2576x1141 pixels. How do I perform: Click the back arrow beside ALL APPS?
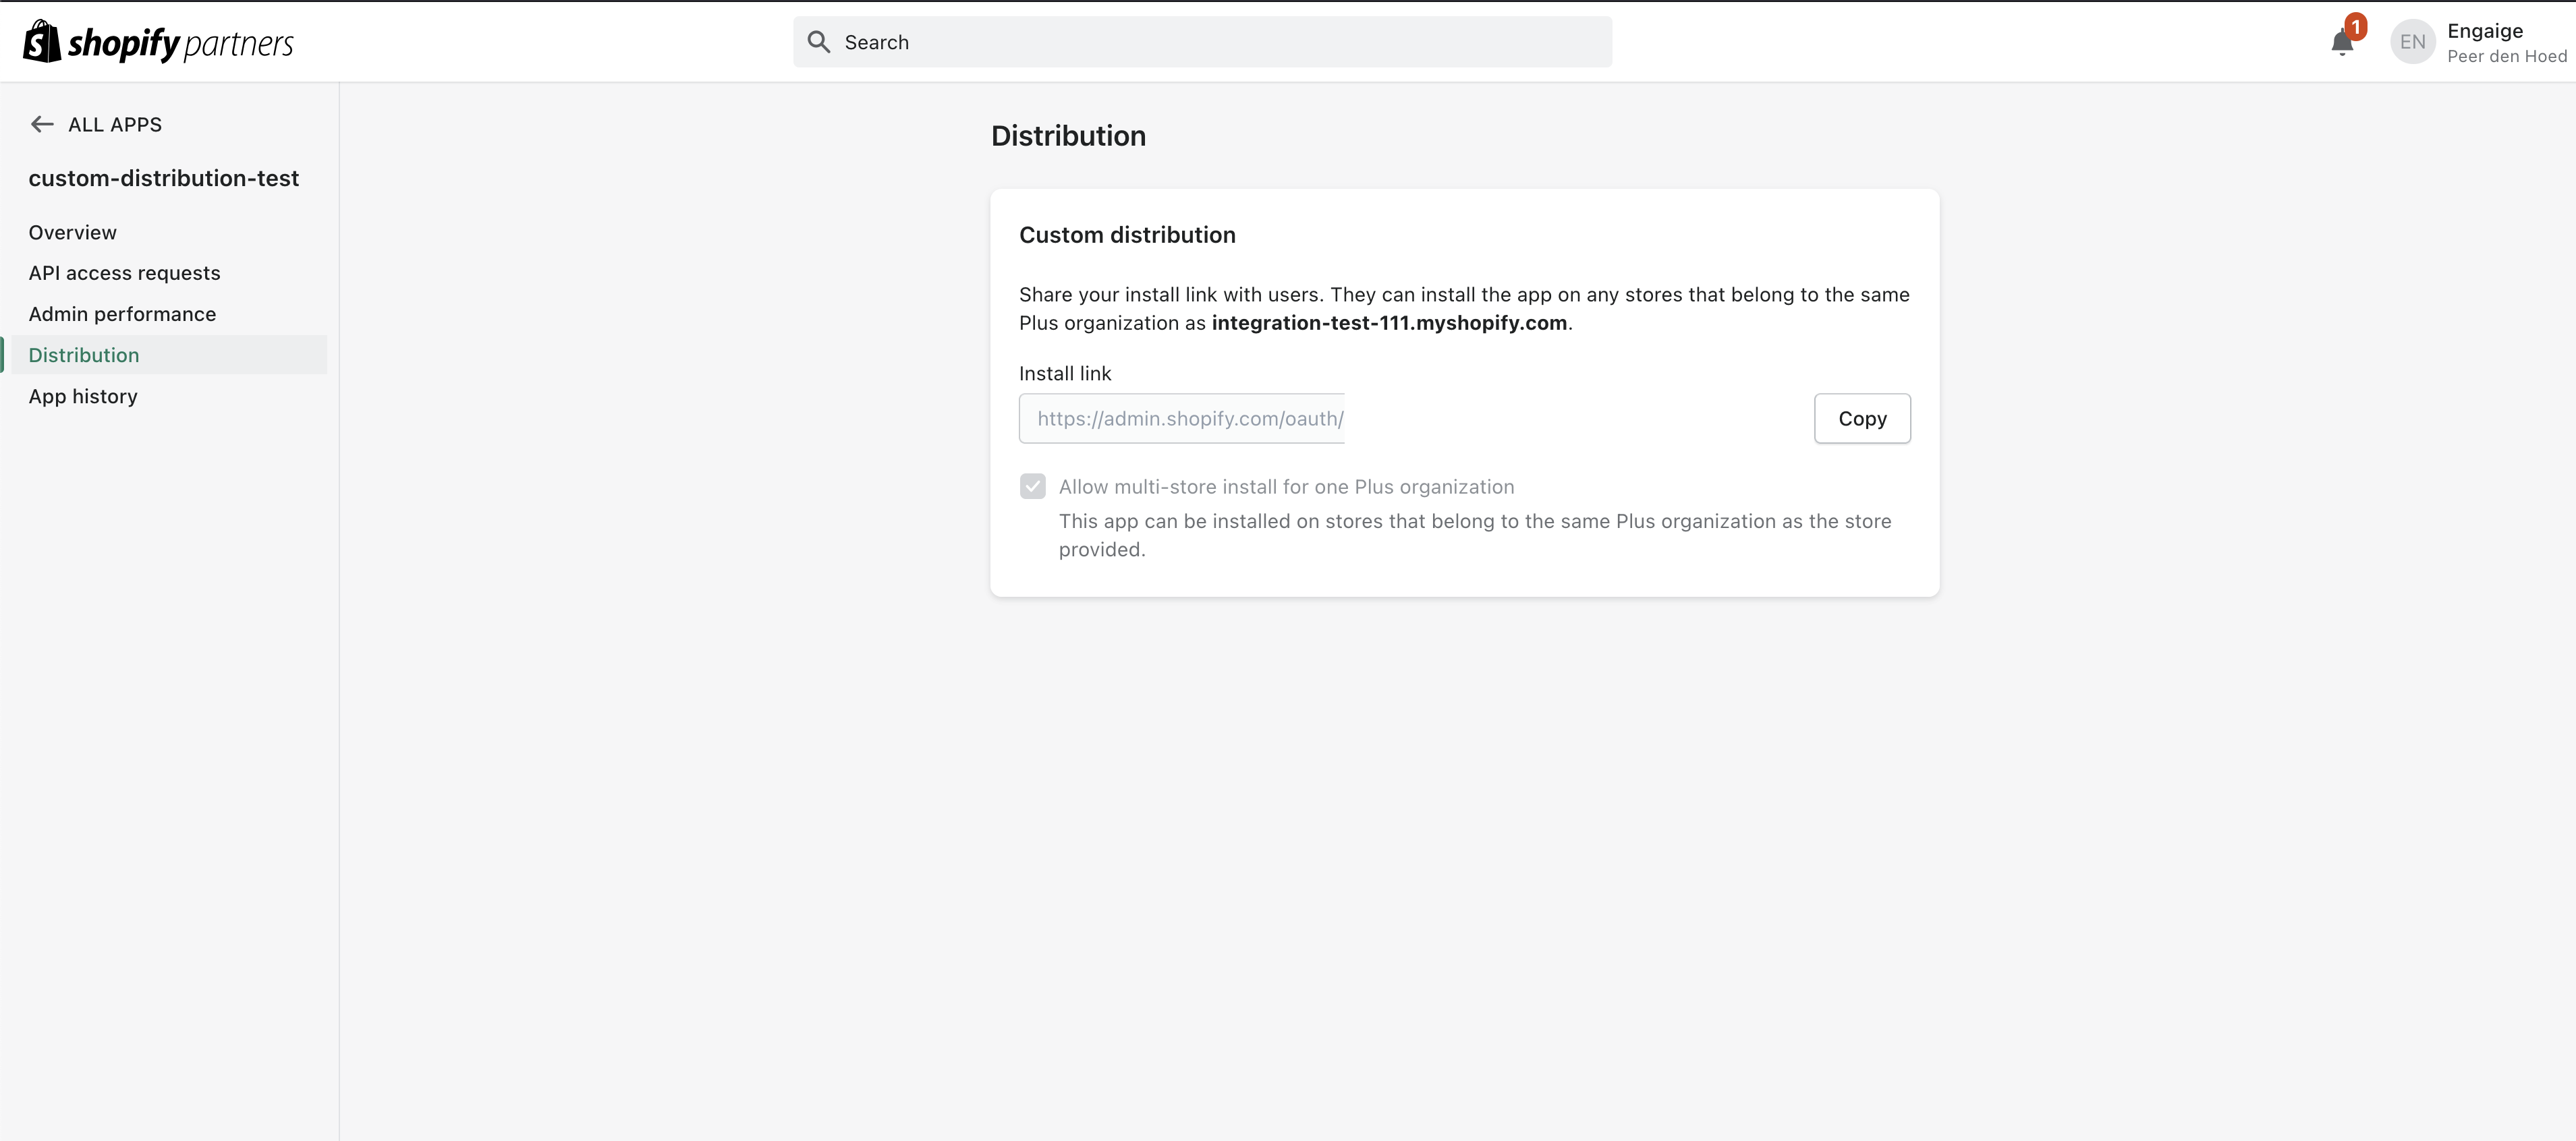(x=42, y=124)
